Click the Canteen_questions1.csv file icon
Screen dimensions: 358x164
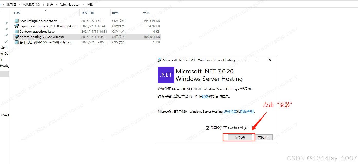pyautogui.click(x=17, y=32)
